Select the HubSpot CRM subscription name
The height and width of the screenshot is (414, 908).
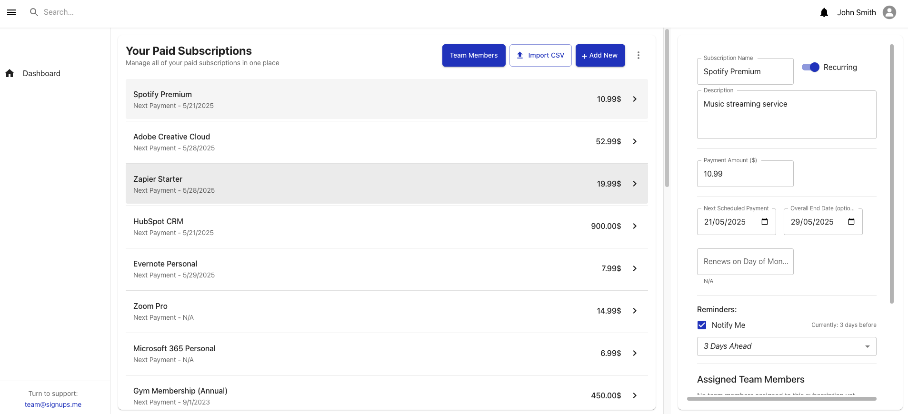pos(158,221)
